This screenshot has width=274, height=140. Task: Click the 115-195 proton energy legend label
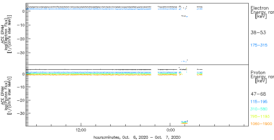(259, 102)
